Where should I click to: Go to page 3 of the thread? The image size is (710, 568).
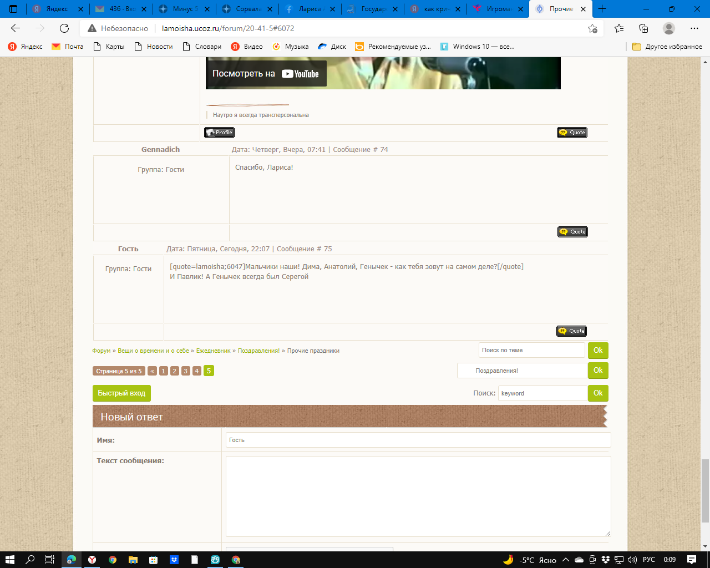tap(185, 371)
